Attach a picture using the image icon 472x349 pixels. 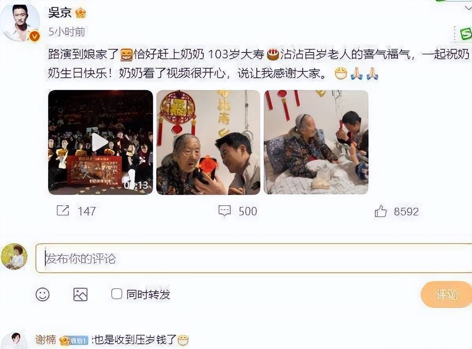point(81,294)
